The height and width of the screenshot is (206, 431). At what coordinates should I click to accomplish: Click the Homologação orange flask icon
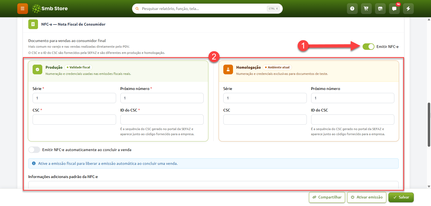[x=228, y=69]
